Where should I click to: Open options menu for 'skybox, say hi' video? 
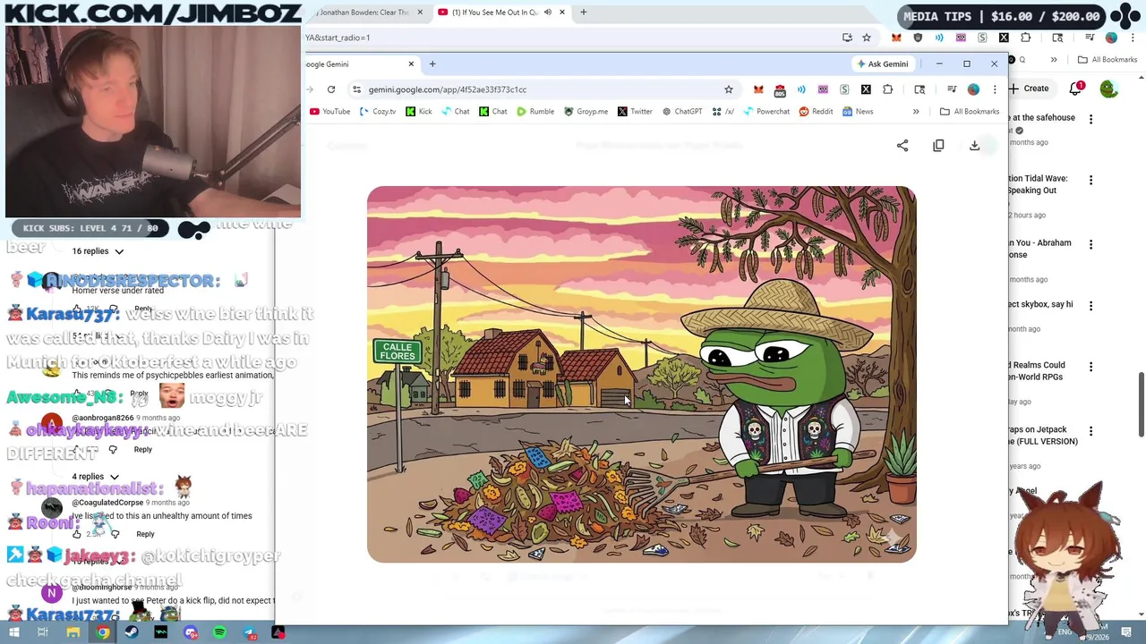pyautogui.click(x=1090, y=306)
